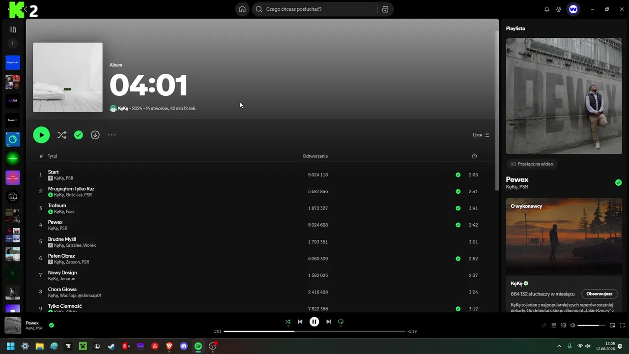The height and width of the screenshot is (354, 629).
Task: Show hidden system tray icons
Action: (x=559, y=346)
